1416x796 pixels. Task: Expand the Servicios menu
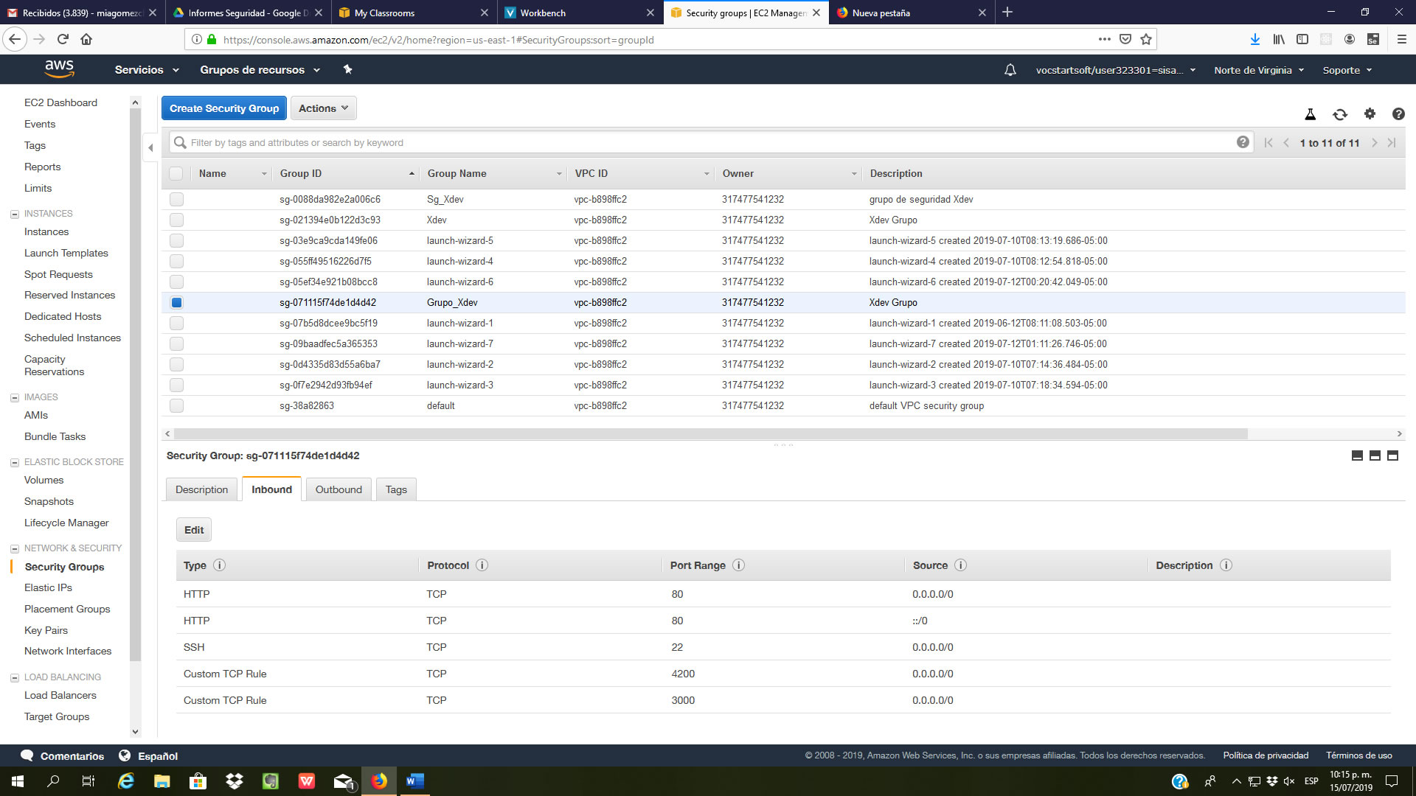147,70
